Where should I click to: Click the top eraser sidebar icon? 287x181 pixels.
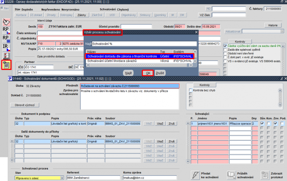[x=6, y=22]
